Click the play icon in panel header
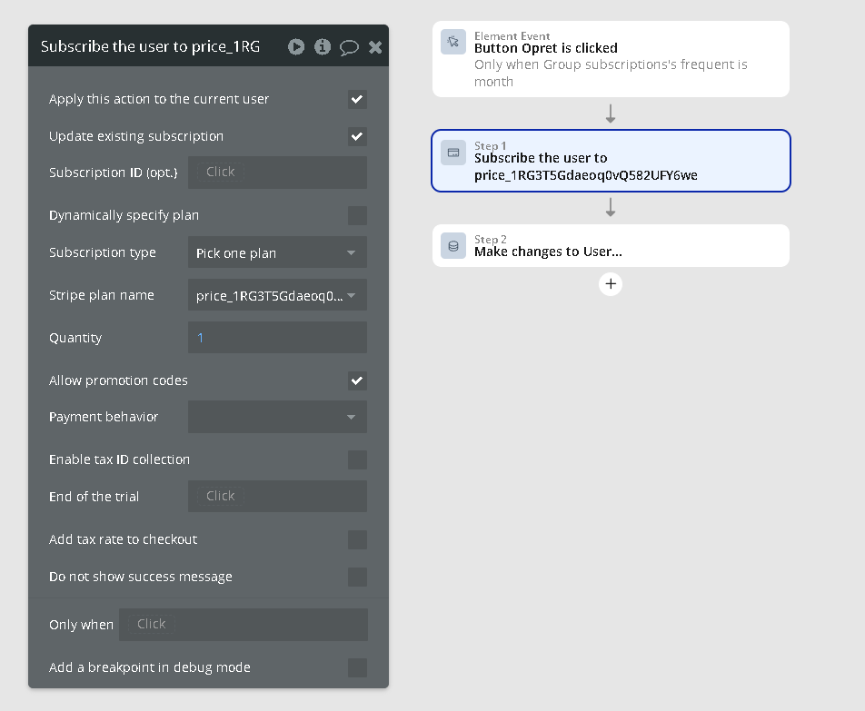 pyautogui.click(x=296, y=46)
